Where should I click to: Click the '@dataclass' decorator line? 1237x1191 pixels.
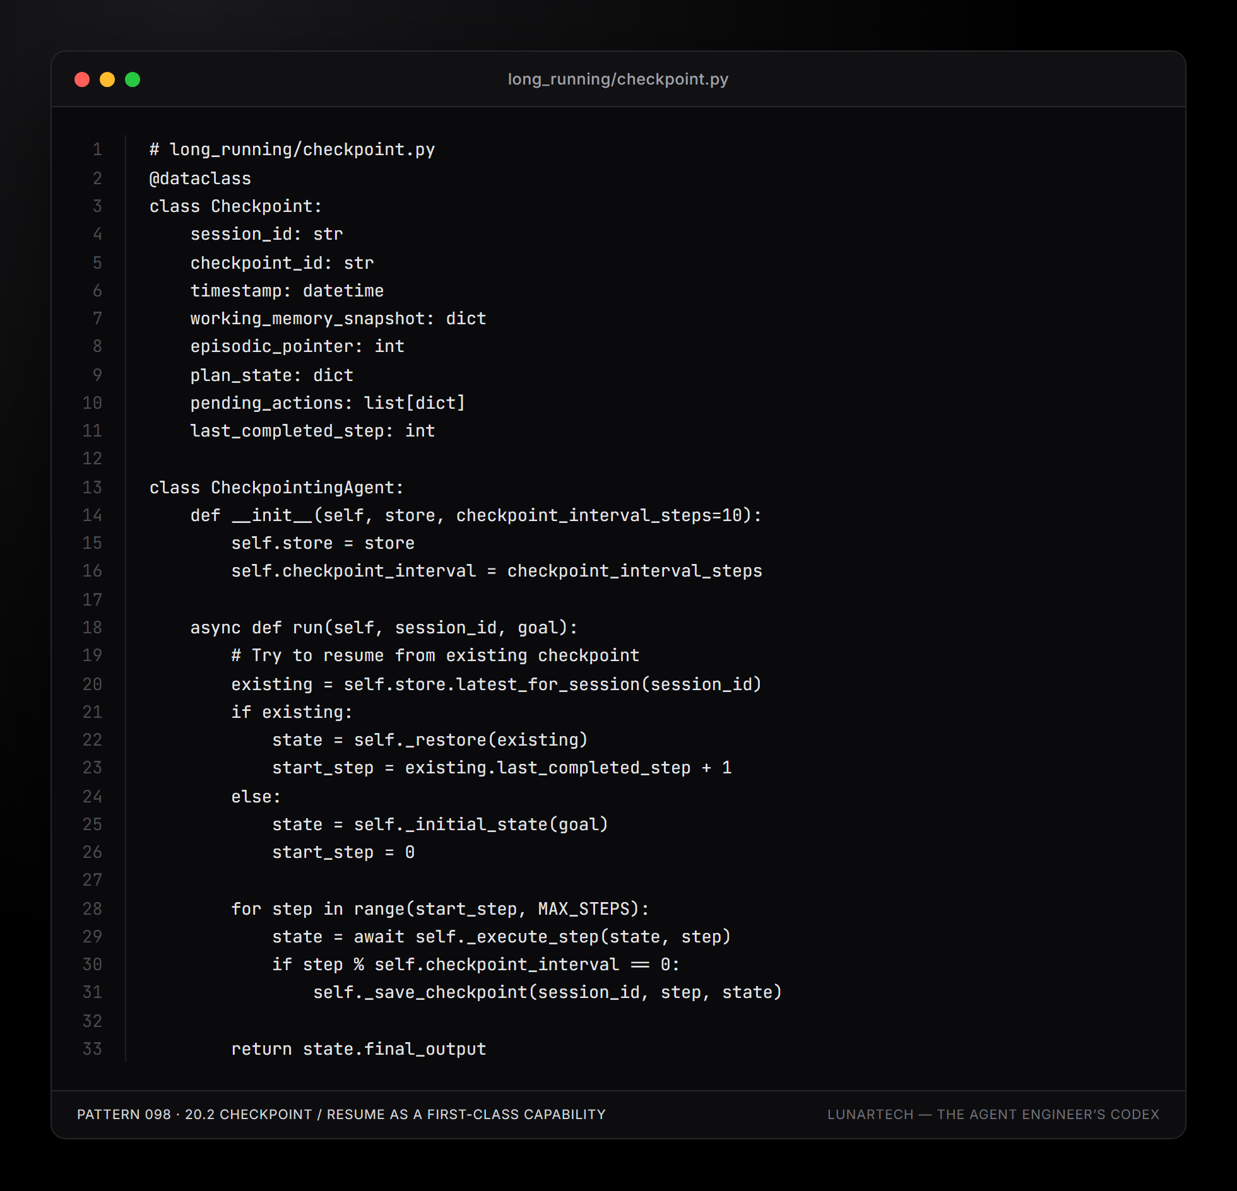200,179
